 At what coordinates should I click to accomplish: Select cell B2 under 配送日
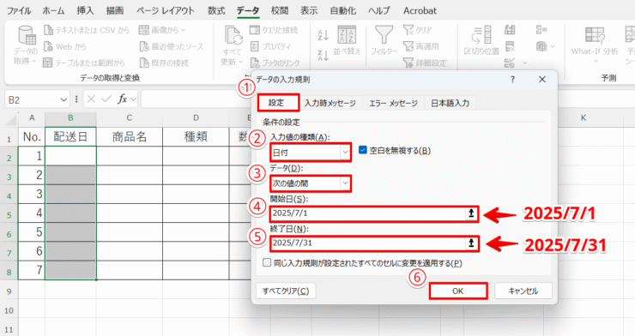70,156
